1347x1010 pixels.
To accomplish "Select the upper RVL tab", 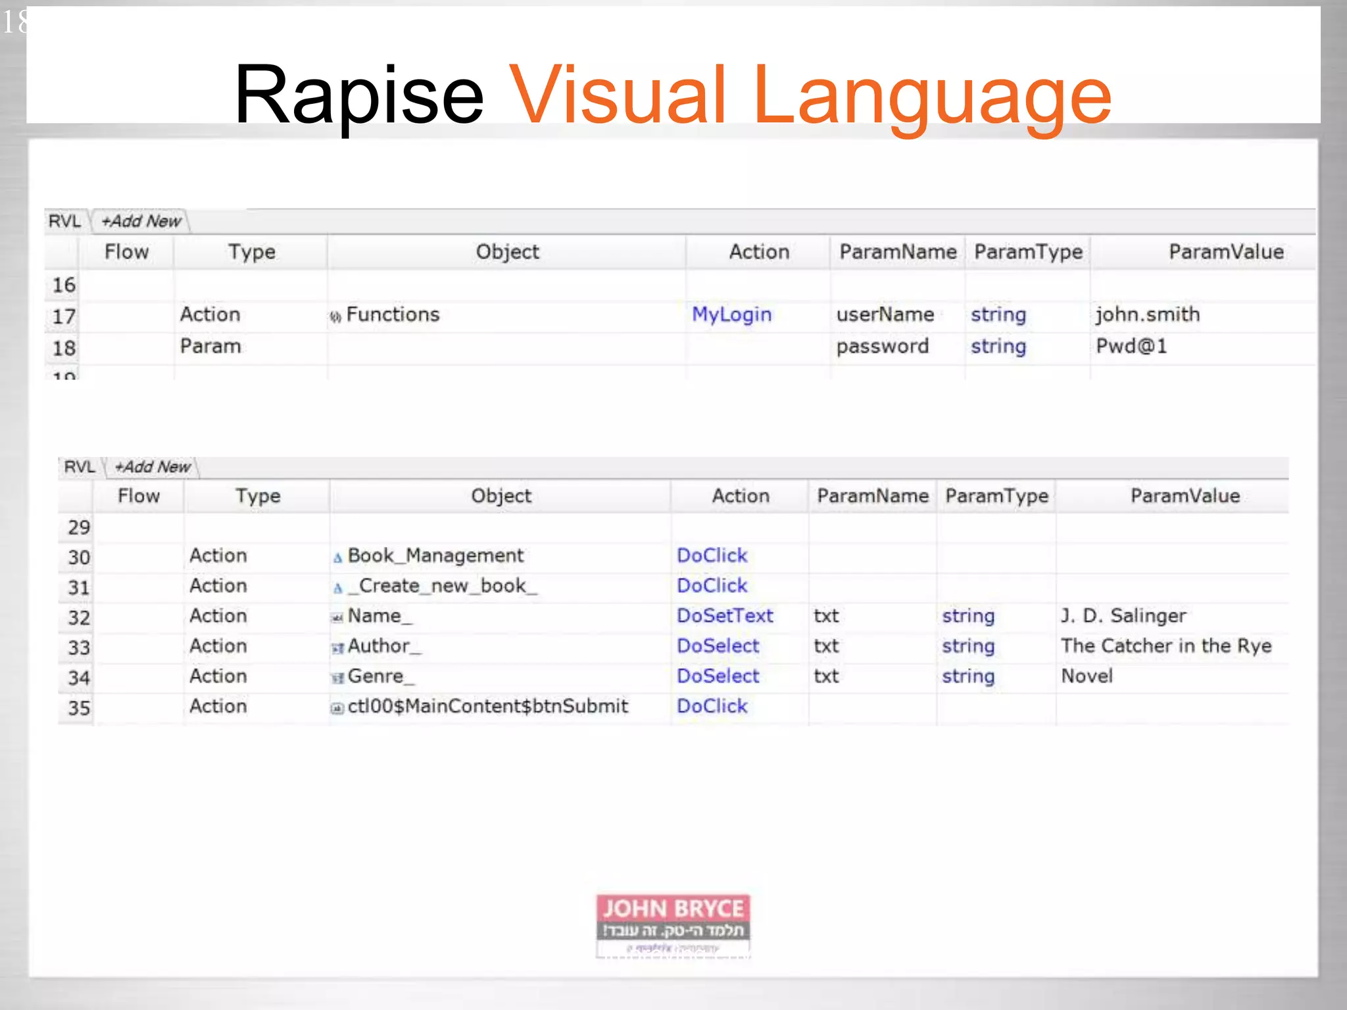I will (x=64, y=222).
